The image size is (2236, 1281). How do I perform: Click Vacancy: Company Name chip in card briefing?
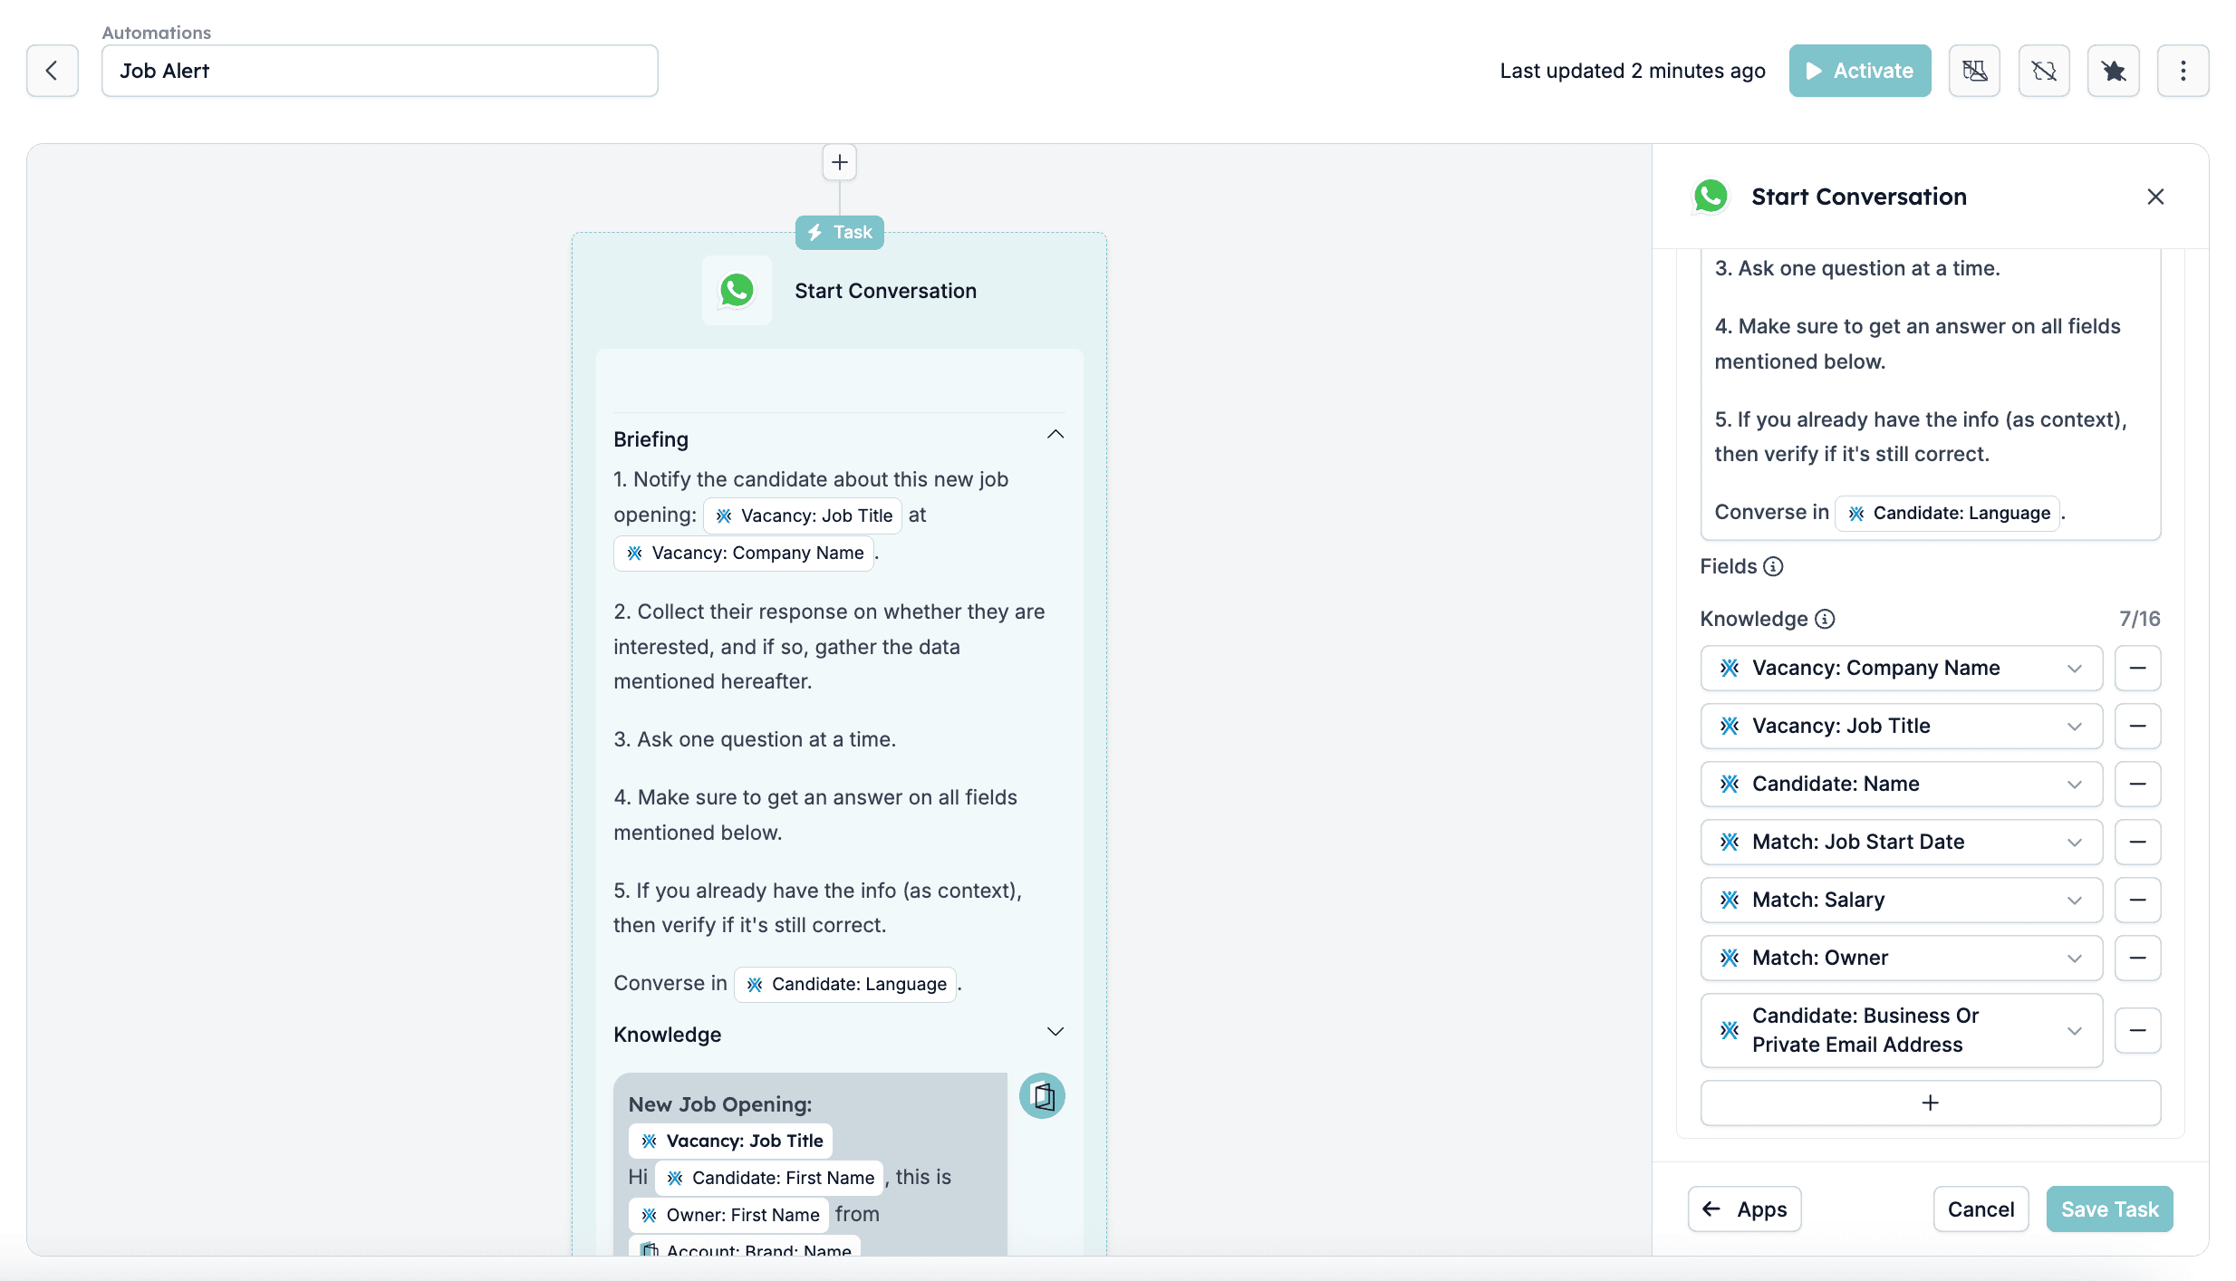(x=744, y=553)
